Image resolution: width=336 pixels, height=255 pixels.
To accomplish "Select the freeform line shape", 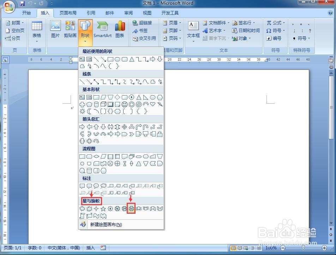I will (x=153, y=81).
